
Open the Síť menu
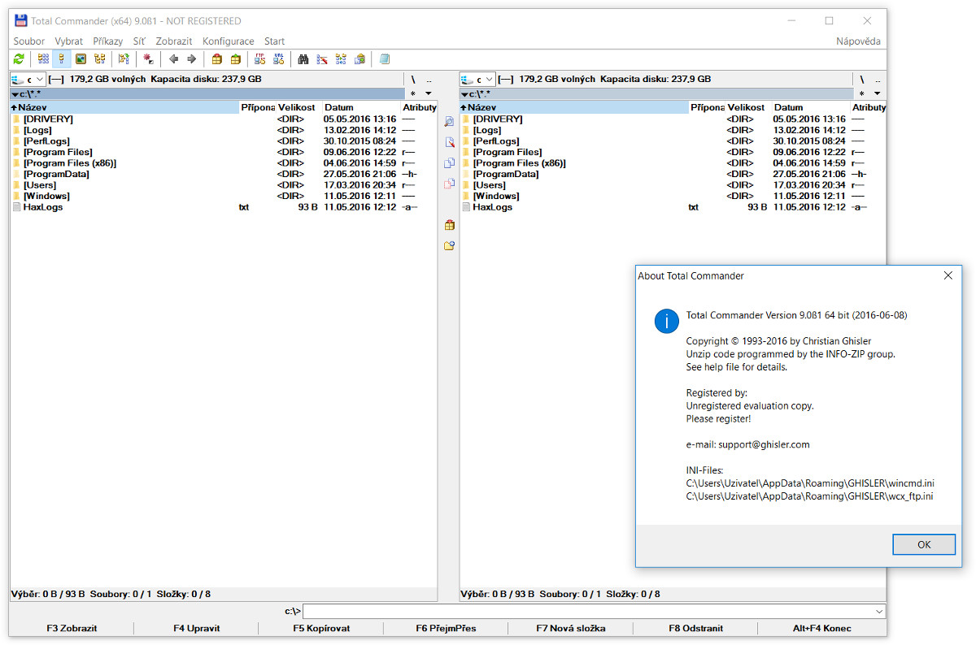pyautogui.click(x=140, y=41)
